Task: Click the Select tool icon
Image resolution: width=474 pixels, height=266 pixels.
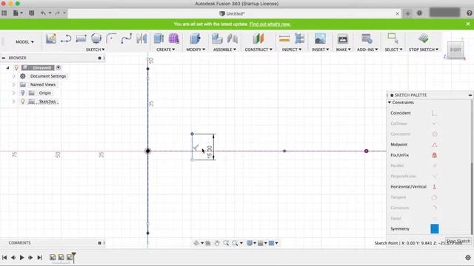Action: 393,38
